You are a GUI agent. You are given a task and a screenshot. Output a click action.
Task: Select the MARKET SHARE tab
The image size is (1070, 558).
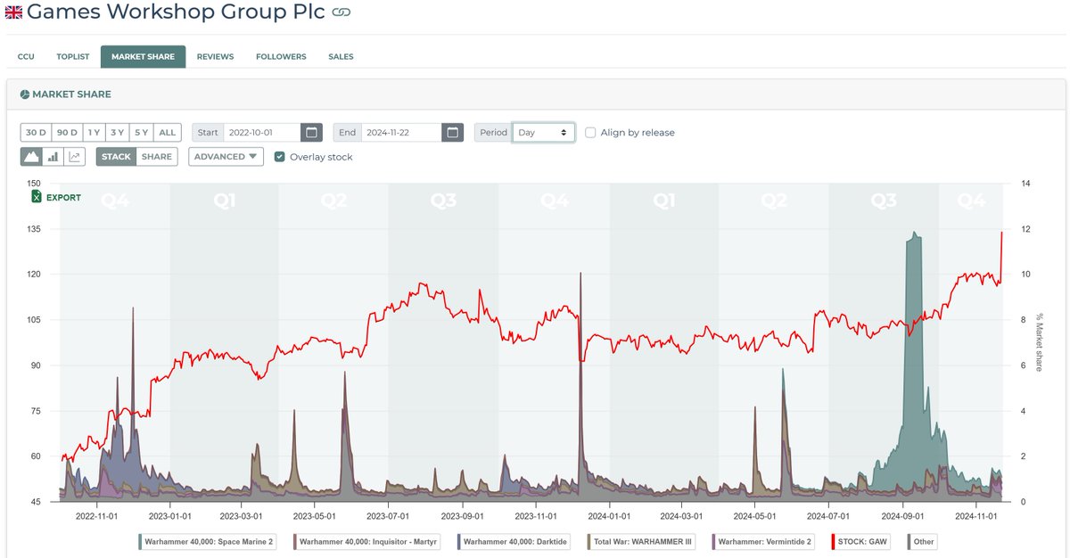(x=143, y=56)
